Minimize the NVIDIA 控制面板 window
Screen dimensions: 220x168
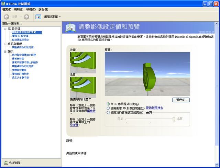click(205, 4)
